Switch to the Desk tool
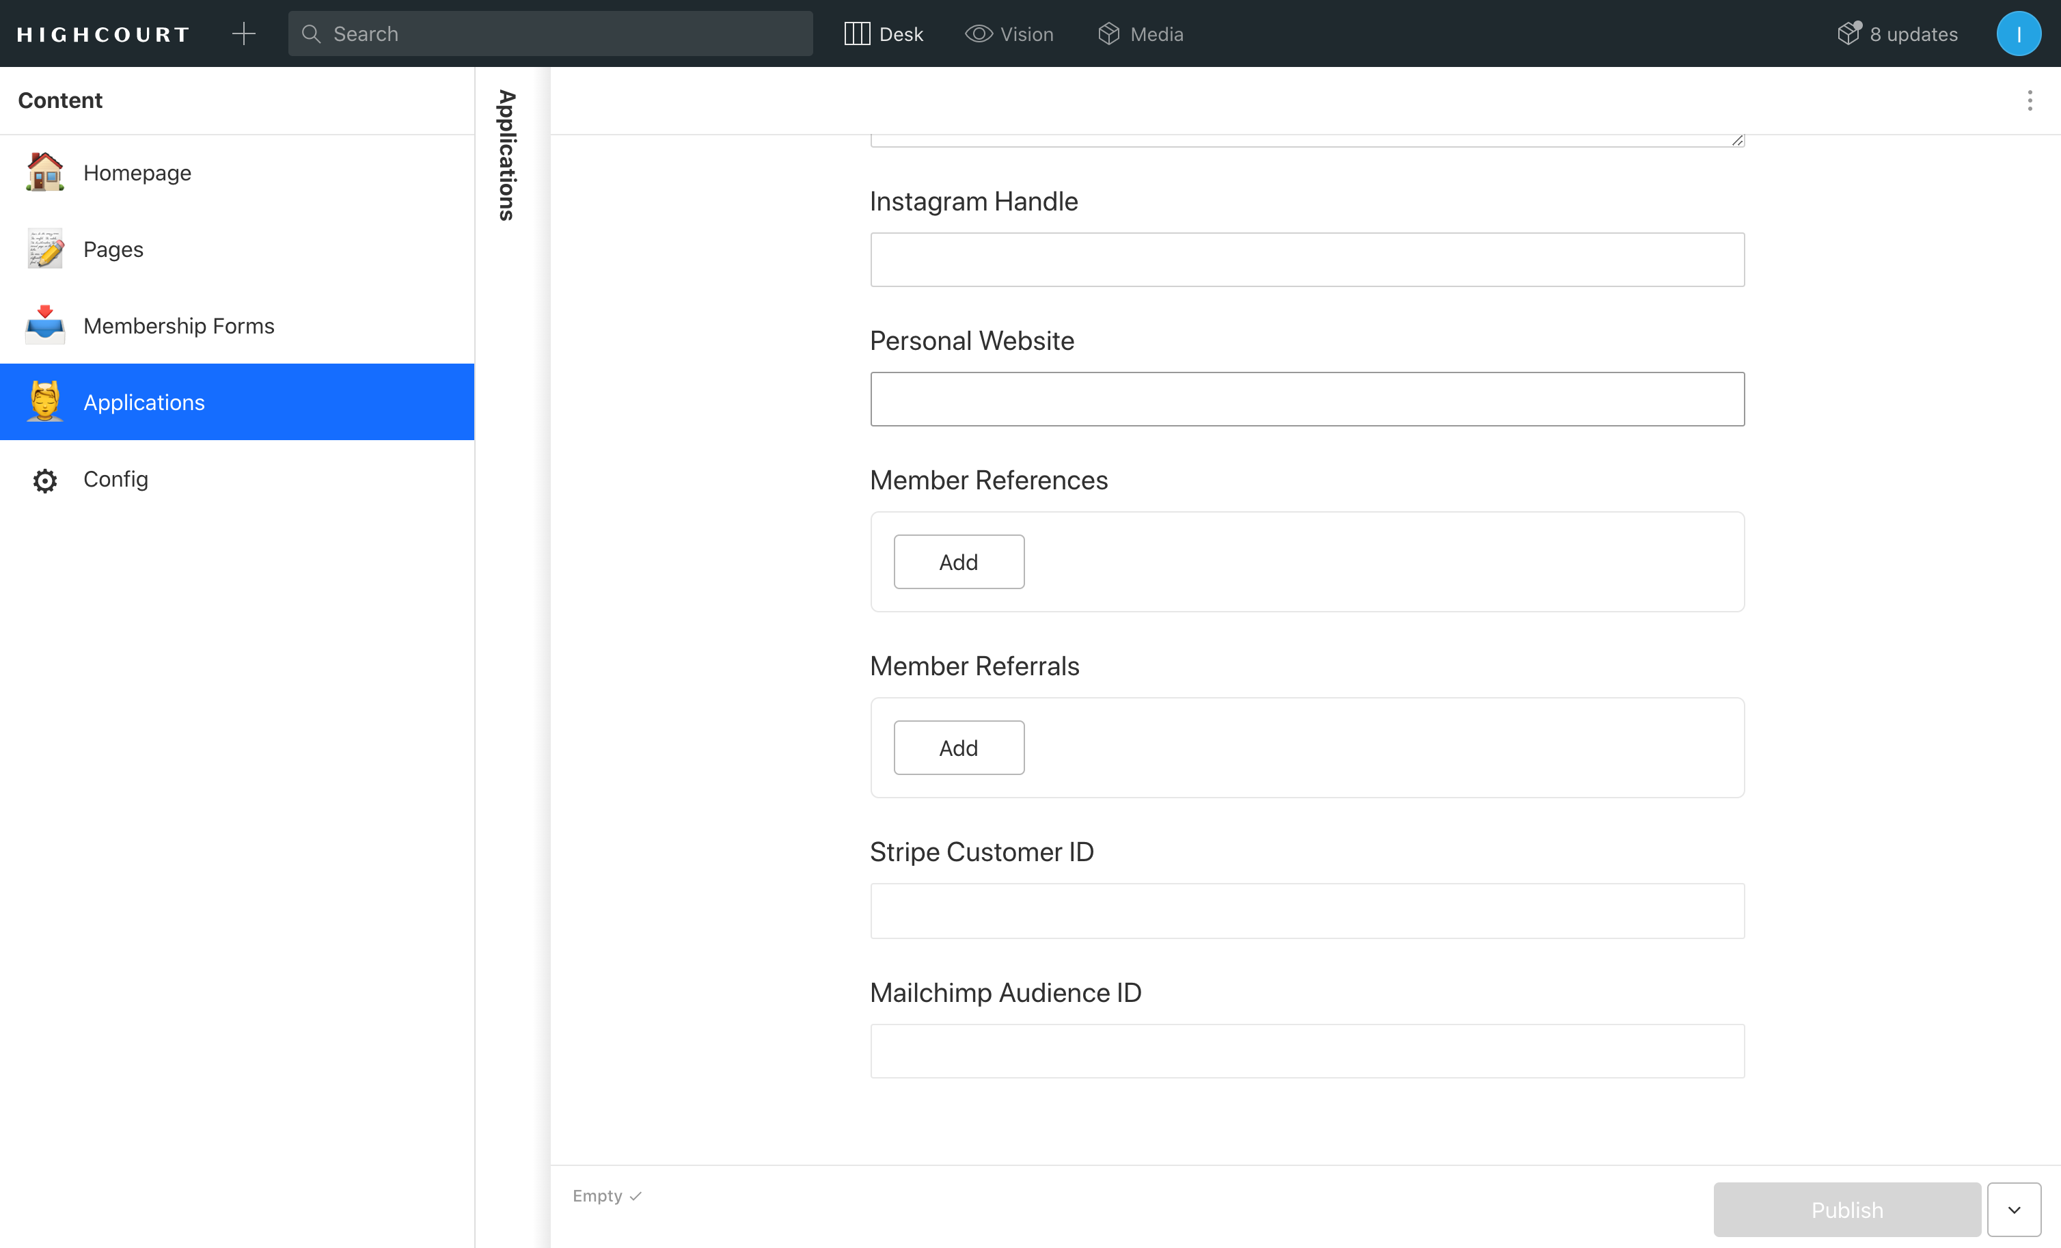The width and height of the screenshot is (2061, 1248). (884, 33)
